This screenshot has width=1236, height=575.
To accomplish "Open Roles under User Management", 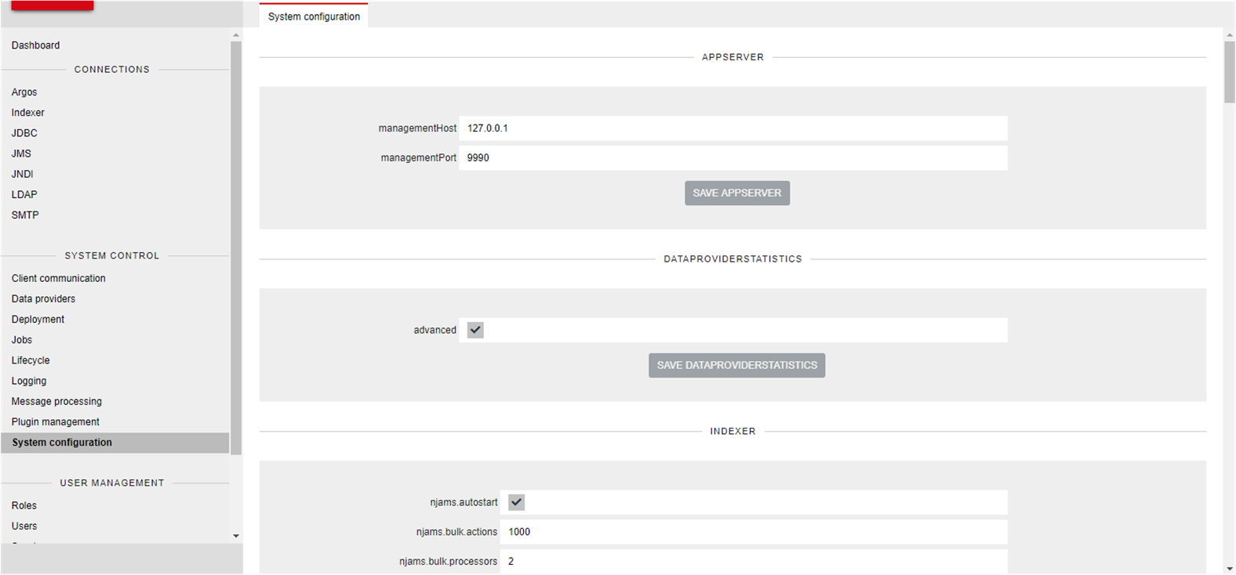I will tap(24, 505).
